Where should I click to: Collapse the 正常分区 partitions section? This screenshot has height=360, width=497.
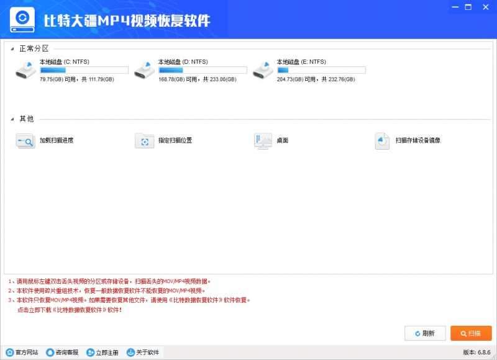14,47
